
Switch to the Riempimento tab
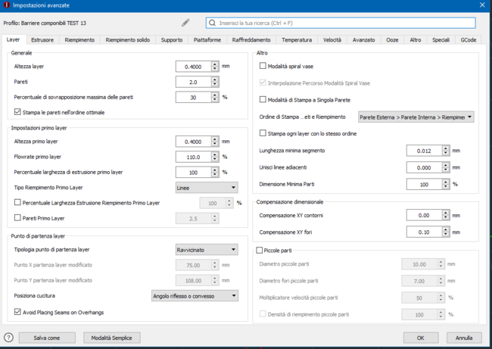pos(79,39)
